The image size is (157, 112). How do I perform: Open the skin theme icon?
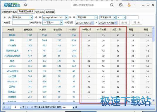pyautogui.click(x=121, y=5)
